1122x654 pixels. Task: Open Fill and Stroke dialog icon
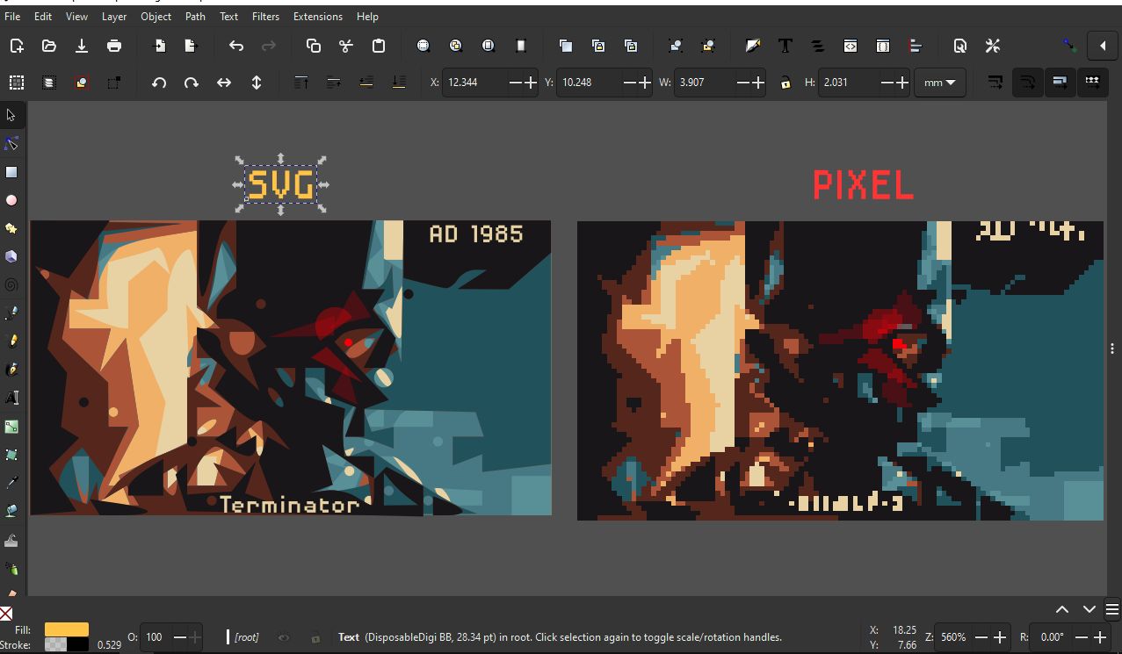[x=752, y=46]
